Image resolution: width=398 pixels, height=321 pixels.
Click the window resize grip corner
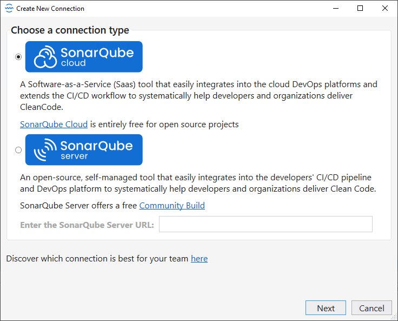pyautogui.click(x=394, y=317)
